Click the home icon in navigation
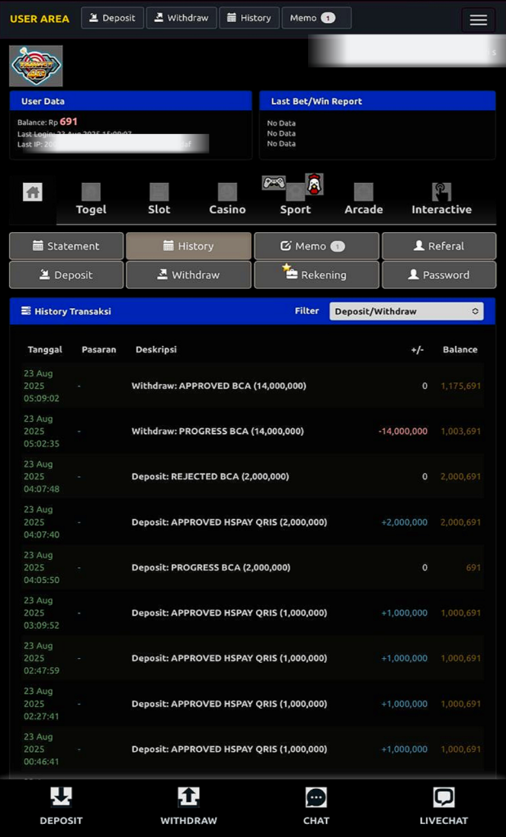 pyautogui.click(x=33, y=192)
